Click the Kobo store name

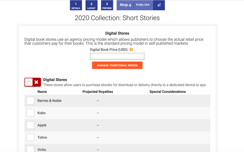pos(41,113)
